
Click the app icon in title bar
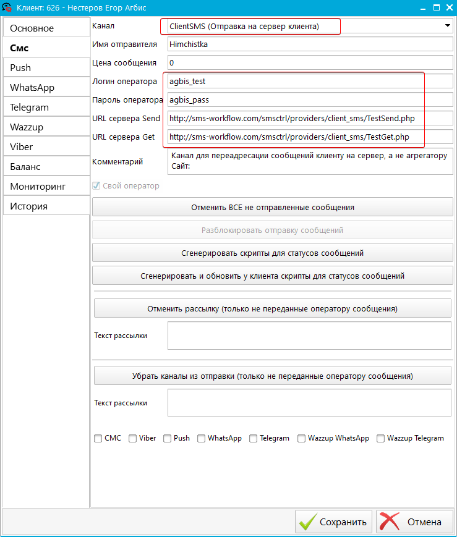point(7,7)
